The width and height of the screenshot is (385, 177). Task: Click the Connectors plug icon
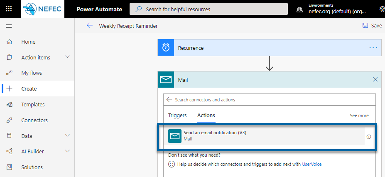9,120
